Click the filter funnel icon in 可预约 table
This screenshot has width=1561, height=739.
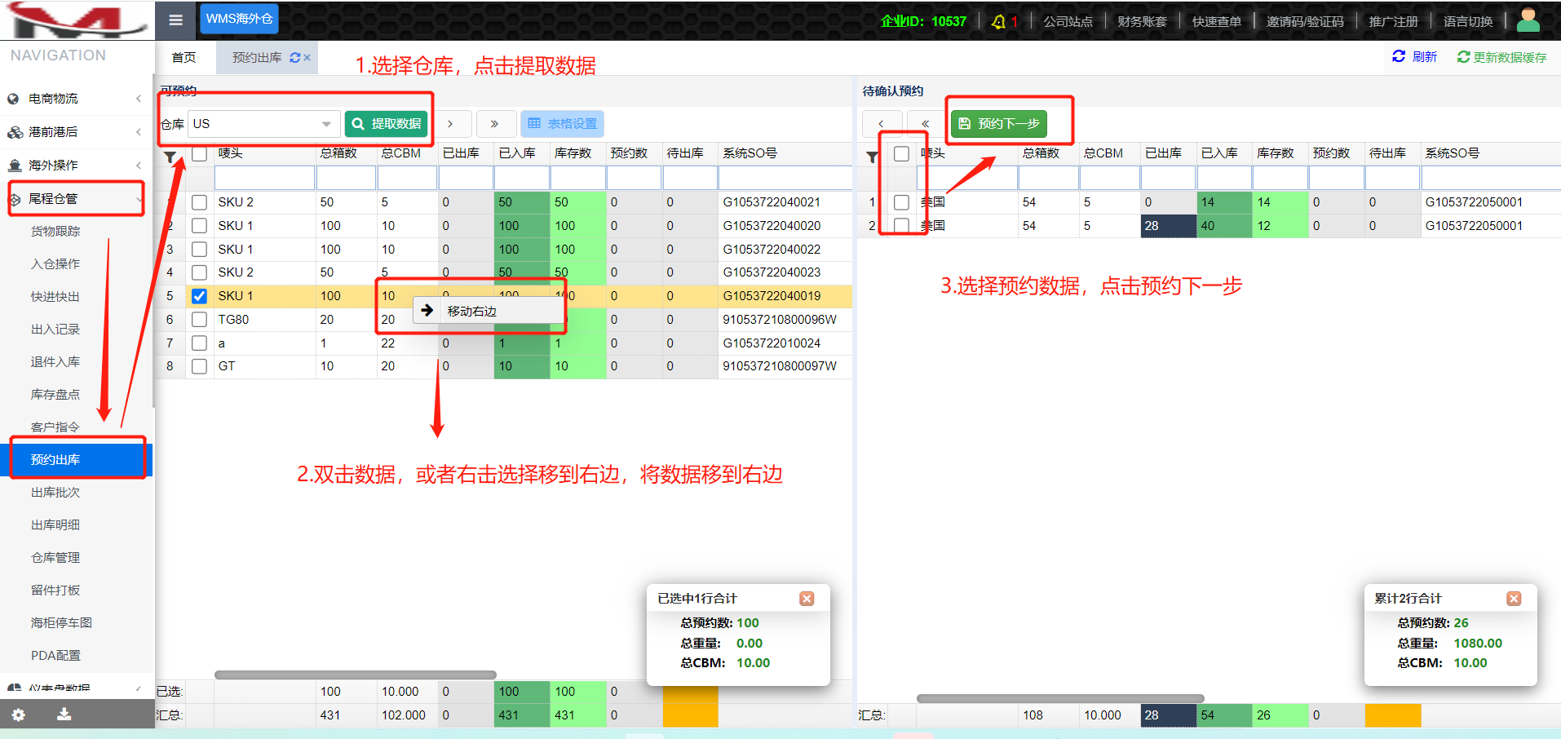click(x=170, y=157)
